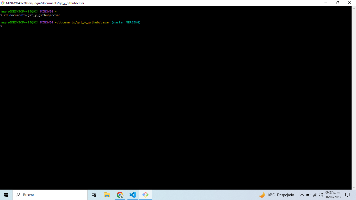Open Visual Studio Code from the taskbar
Viewport: 356px width, 200px height.
[x=133, y=195]
